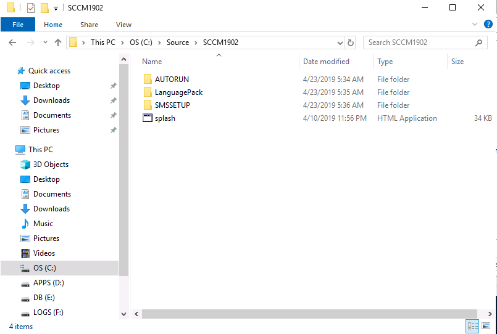Open the recent locations dropdown
Viewport: 497px width, 334px height.
[45, 43]
